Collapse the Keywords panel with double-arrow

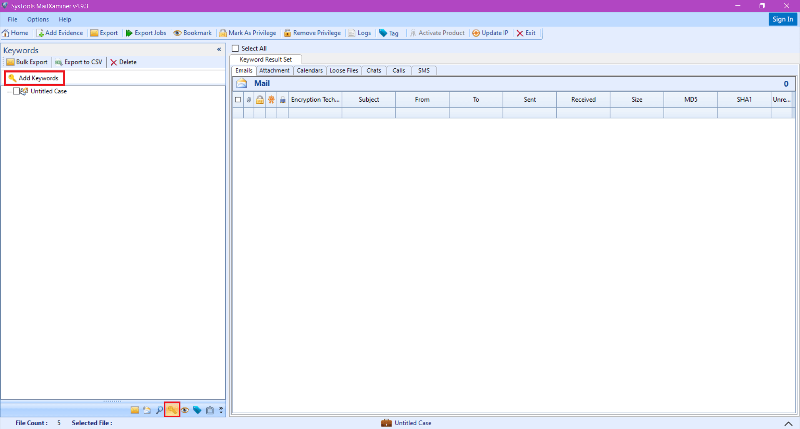tap(219, 50)
